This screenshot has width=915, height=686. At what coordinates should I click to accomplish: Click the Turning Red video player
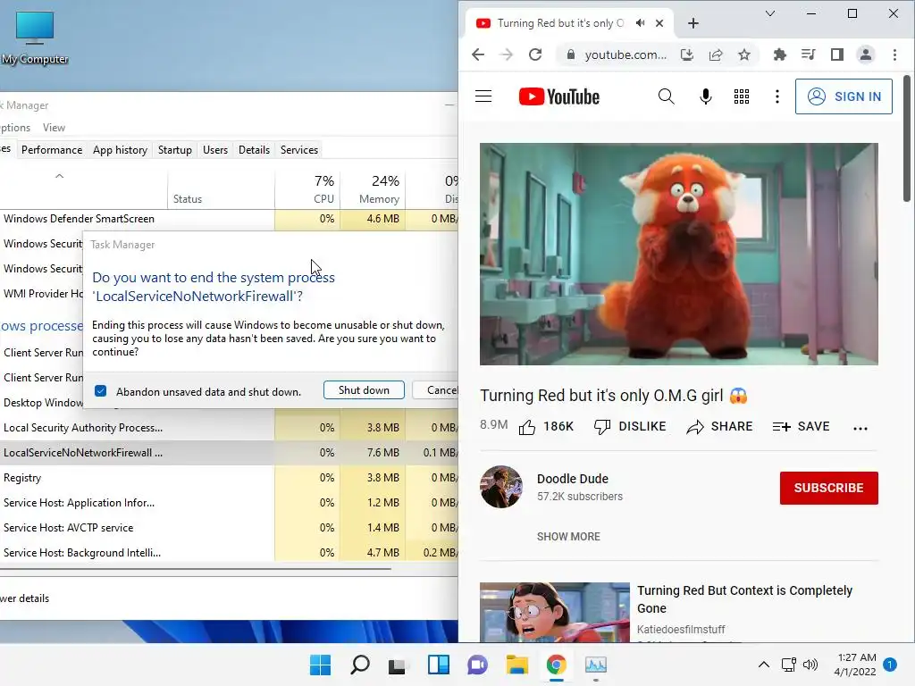coord(679,254)
